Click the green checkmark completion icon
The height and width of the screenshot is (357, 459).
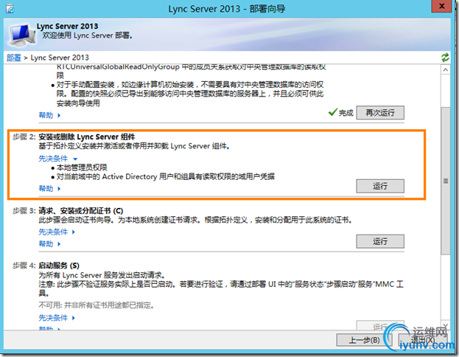click(x=333, y=112)
